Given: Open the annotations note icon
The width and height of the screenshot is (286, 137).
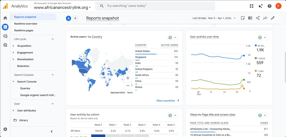Looking at the screenshot, I should tap(243, 18).
